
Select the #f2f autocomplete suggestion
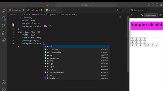click(76, 47)
